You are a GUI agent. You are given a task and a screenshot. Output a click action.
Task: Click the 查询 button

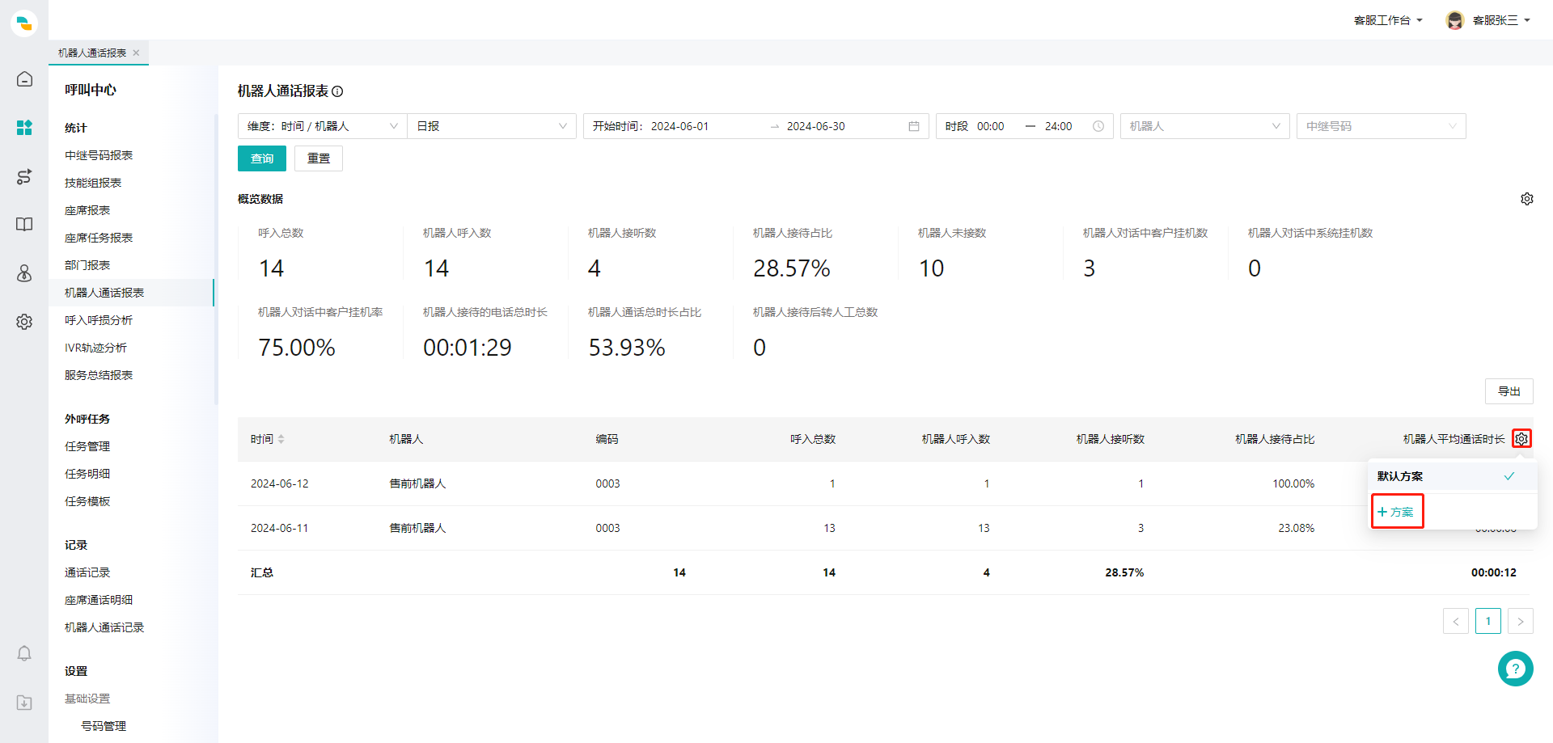262,158
